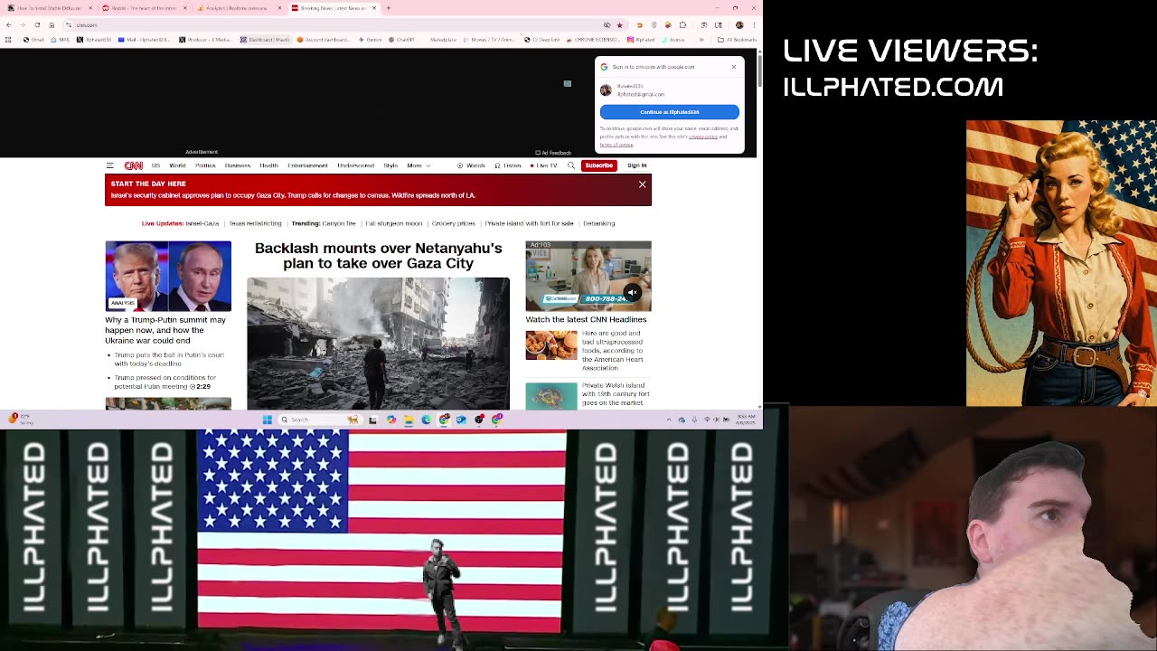Open Texas redistricting link
This screenshot has height=651, width=1157.
point(255,223)
